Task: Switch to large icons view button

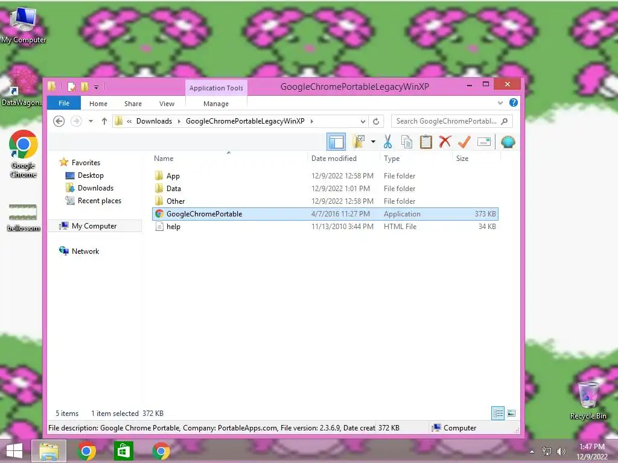Action: [x=511, y=413]
